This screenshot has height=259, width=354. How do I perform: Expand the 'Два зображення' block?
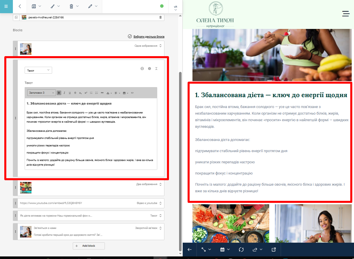click(160, 184)
